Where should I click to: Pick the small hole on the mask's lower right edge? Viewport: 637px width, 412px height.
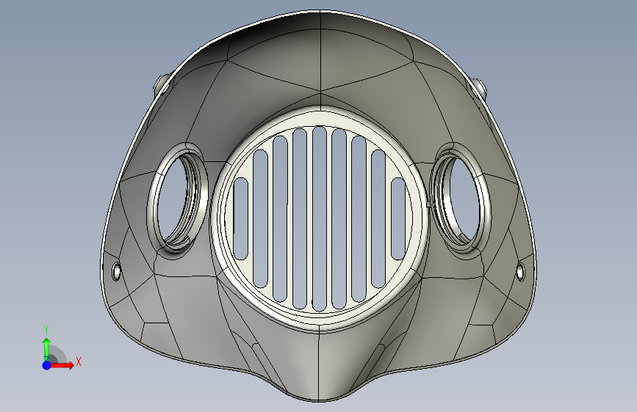[520, 271]
